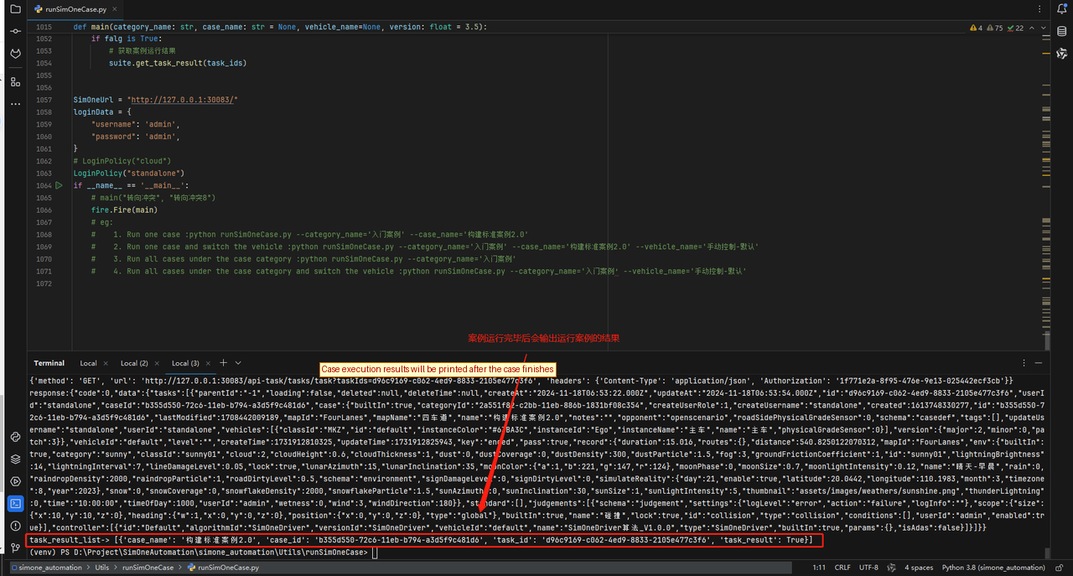The image size is (1073, 576).
Task: Switch to the Local (2) terminal tab
Action: point(134,363)
